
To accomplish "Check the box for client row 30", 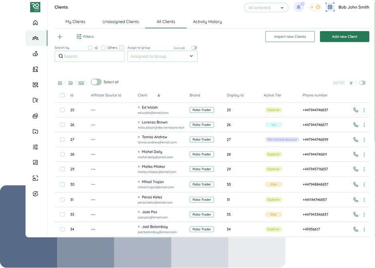I will pyautogui.click(x=62, y=184).
